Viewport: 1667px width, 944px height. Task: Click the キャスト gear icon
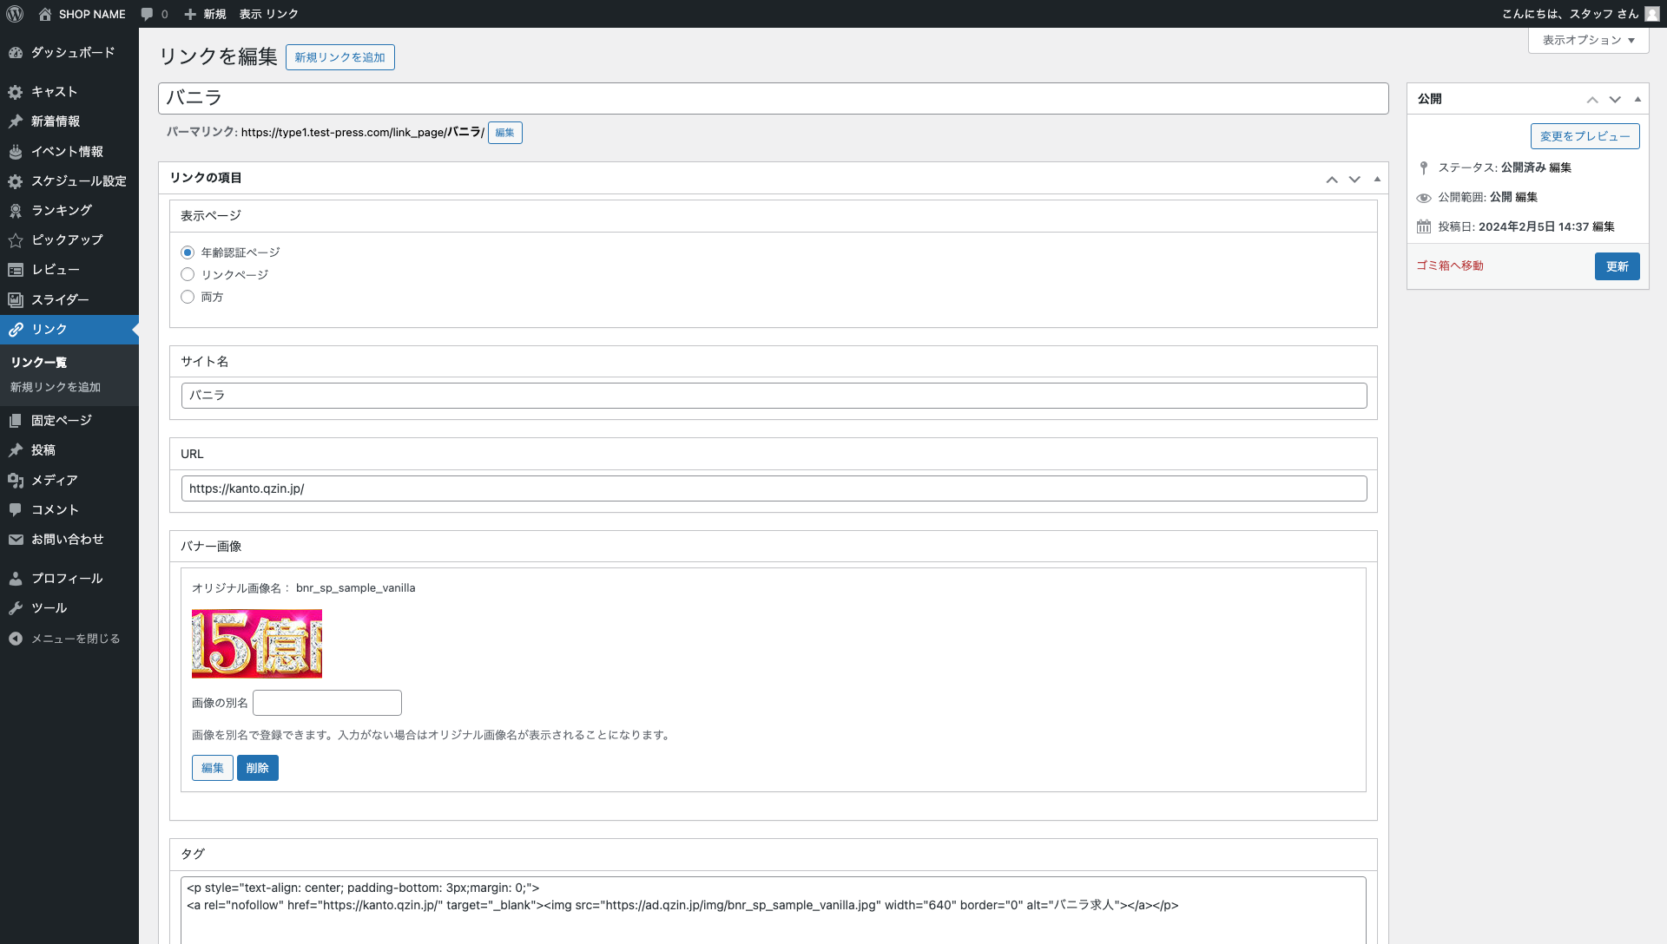pos(16,92)
